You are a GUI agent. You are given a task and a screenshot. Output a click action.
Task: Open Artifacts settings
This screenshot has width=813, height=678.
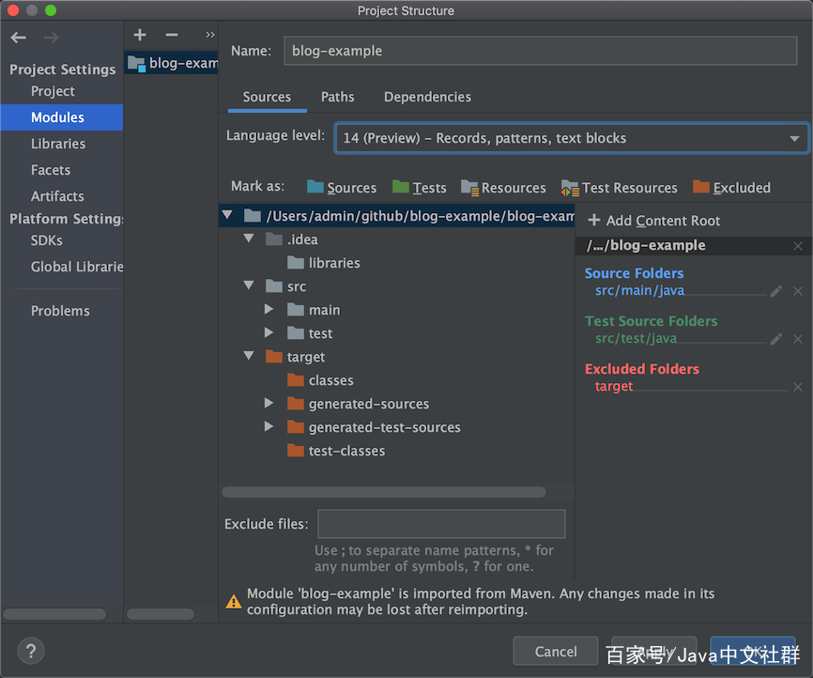(57, 196)
